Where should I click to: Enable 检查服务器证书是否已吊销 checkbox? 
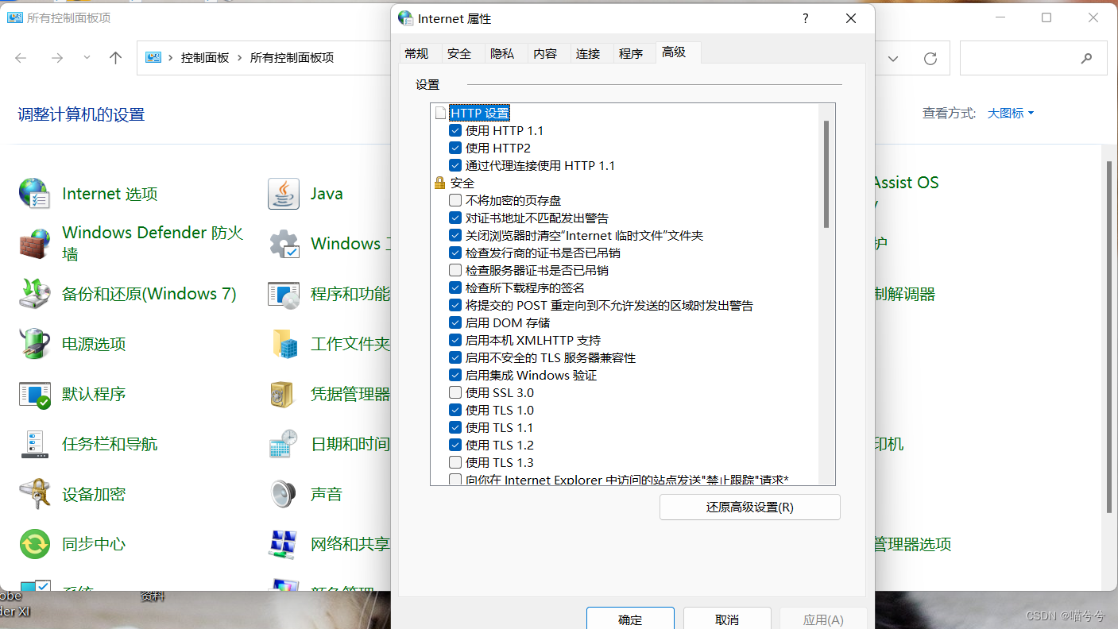(x=455, y=270)
